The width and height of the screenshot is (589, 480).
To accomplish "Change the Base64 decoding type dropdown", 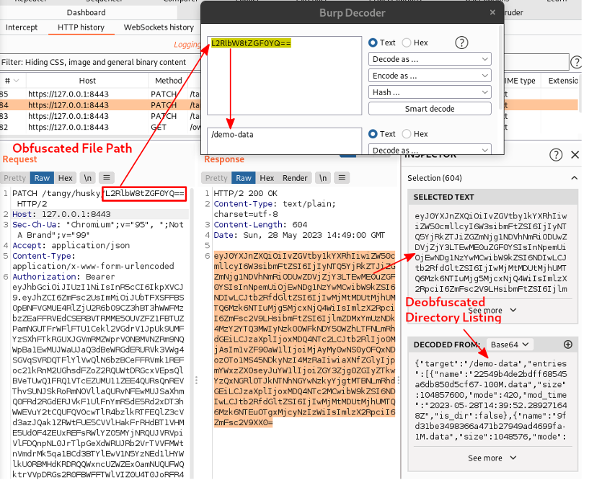I will tap(510, 345).
